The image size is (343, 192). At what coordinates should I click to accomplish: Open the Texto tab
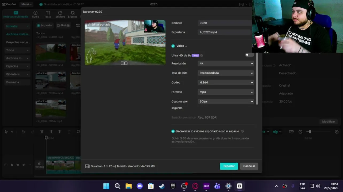[48, 14]
